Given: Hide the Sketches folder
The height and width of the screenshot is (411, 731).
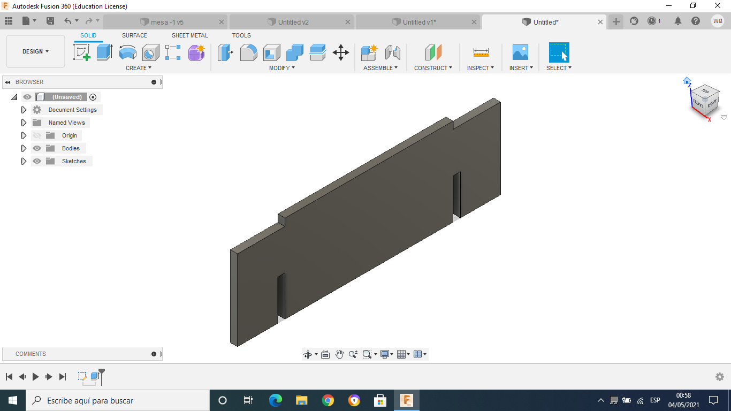Looking at the screenshot, I should click(x=37, y=161).
